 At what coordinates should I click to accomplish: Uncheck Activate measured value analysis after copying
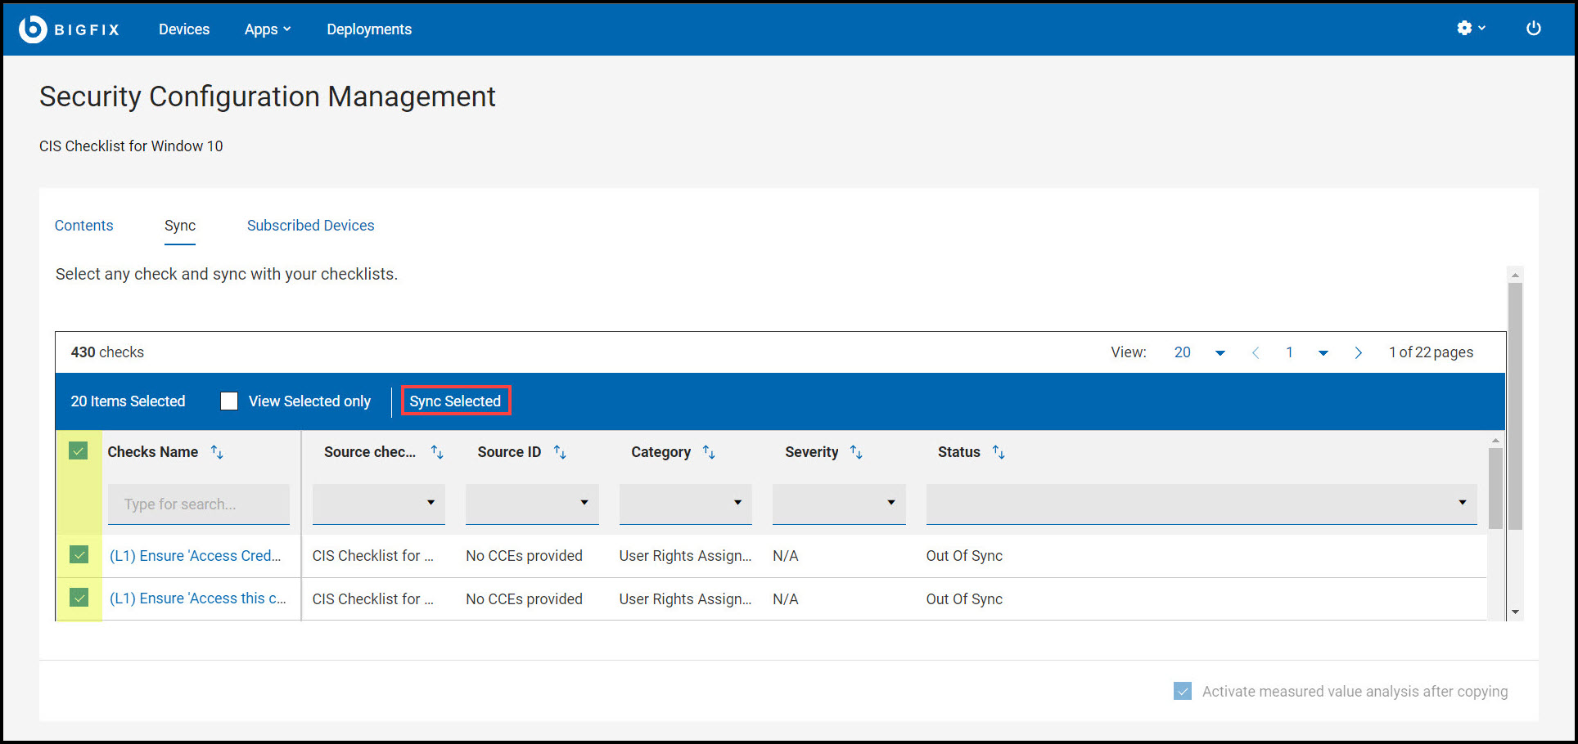tap(1183, 691)
